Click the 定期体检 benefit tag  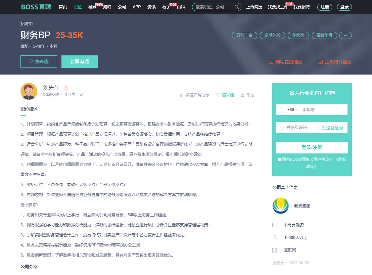pyautogui.click(x=272, y=35)
